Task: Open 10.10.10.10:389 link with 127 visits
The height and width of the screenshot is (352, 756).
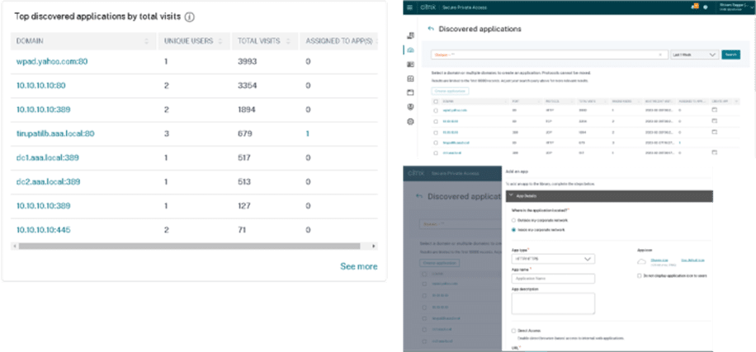Action: 44,206
